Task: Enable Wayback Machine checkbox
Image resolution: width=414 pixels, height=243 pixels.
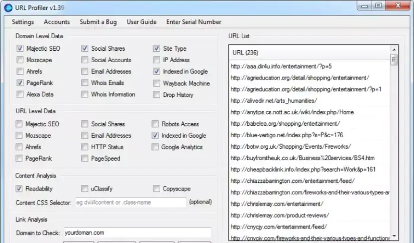Action: point(157,83)
